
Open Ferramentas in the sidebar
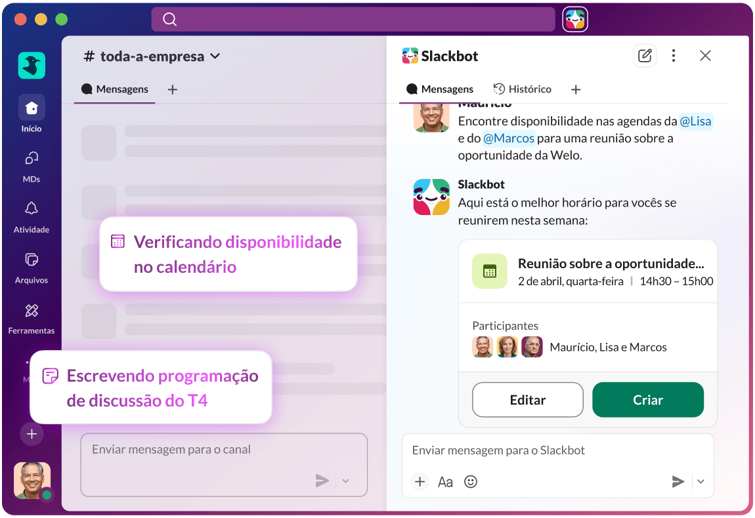pyautogui.click(x=31, y=315)
